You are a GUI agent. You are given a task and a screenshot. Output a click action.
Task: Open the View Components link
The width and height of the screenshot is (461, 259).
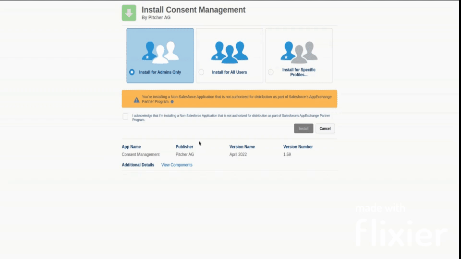tap(177, 165)
